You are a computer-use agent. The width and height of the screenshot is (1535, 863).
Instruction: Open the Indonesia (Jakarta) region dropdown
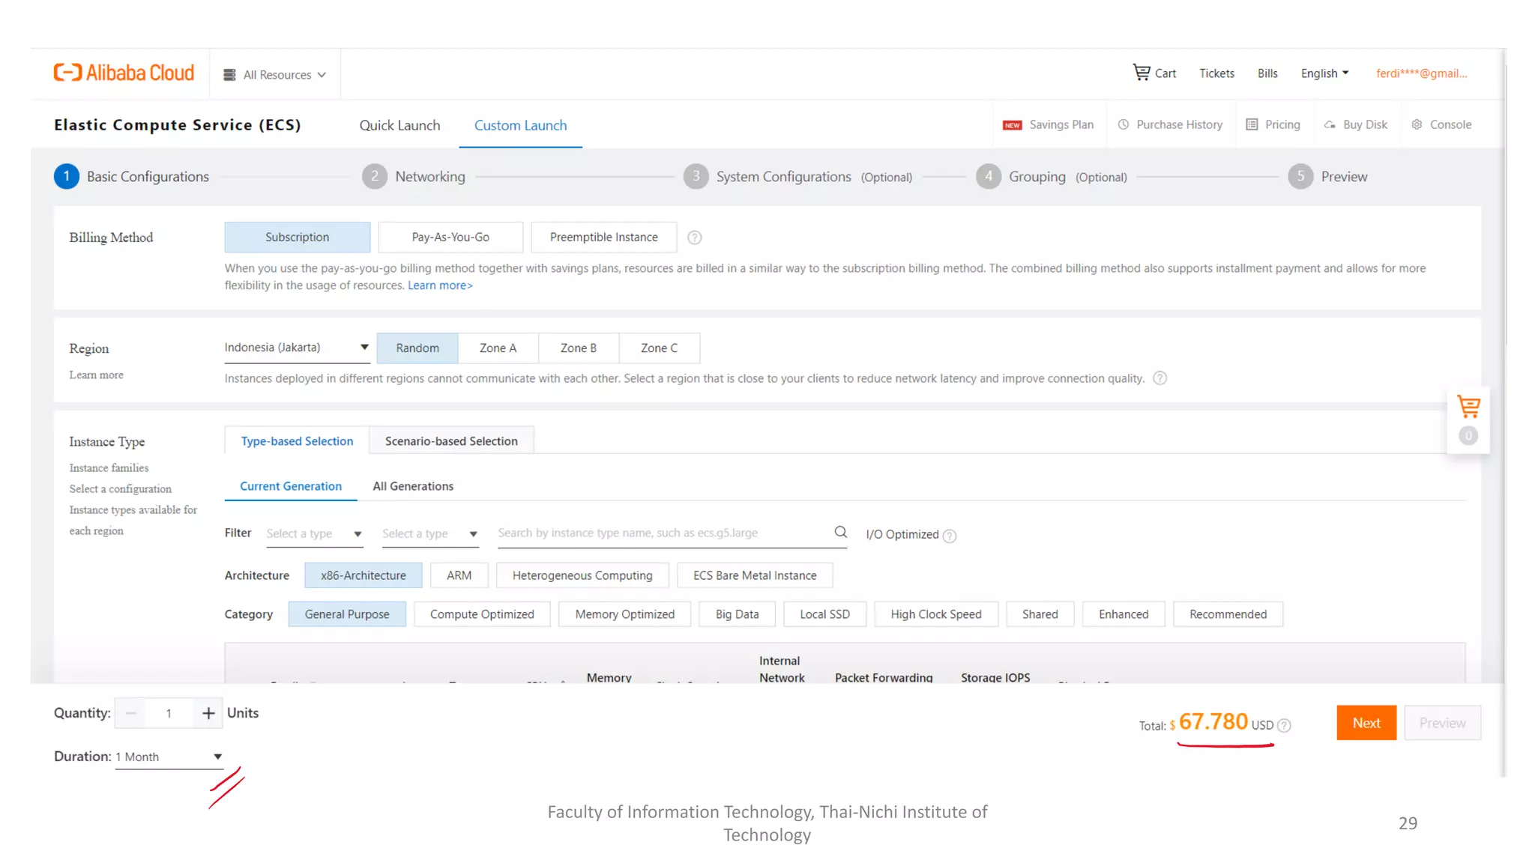[x=297, y=348]
